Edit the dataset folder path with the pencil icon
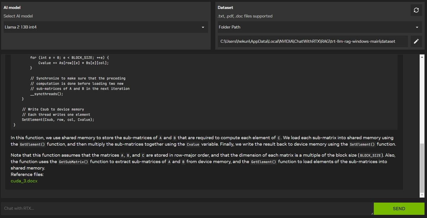 [x=416, y=41]
